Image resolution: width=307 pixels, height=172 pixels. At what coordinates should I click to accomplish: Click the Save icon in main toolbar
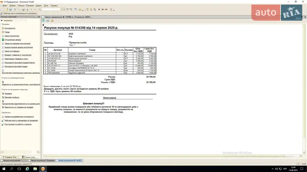[x=10, y=9]
